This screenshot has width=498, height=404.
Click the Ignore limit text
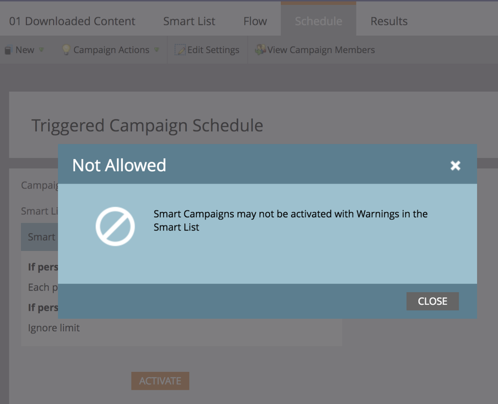point(54,328)
